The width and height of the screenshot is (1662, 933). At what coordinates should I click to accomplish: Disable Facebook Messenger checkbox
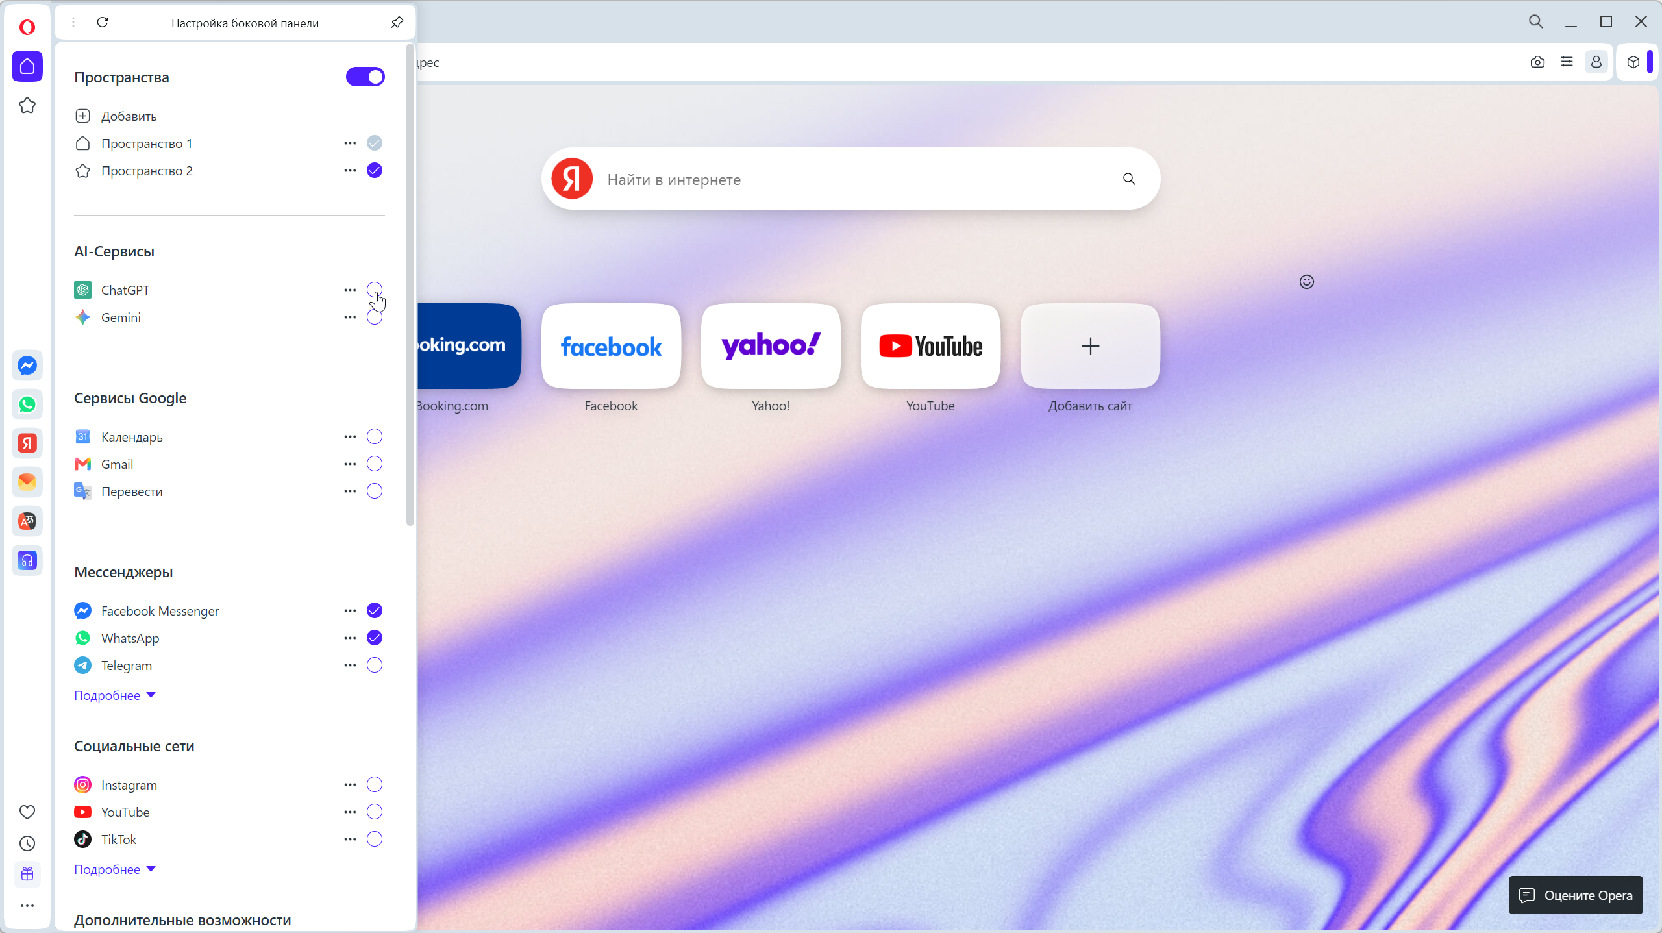pyautogui.click(x=375, y=610)
